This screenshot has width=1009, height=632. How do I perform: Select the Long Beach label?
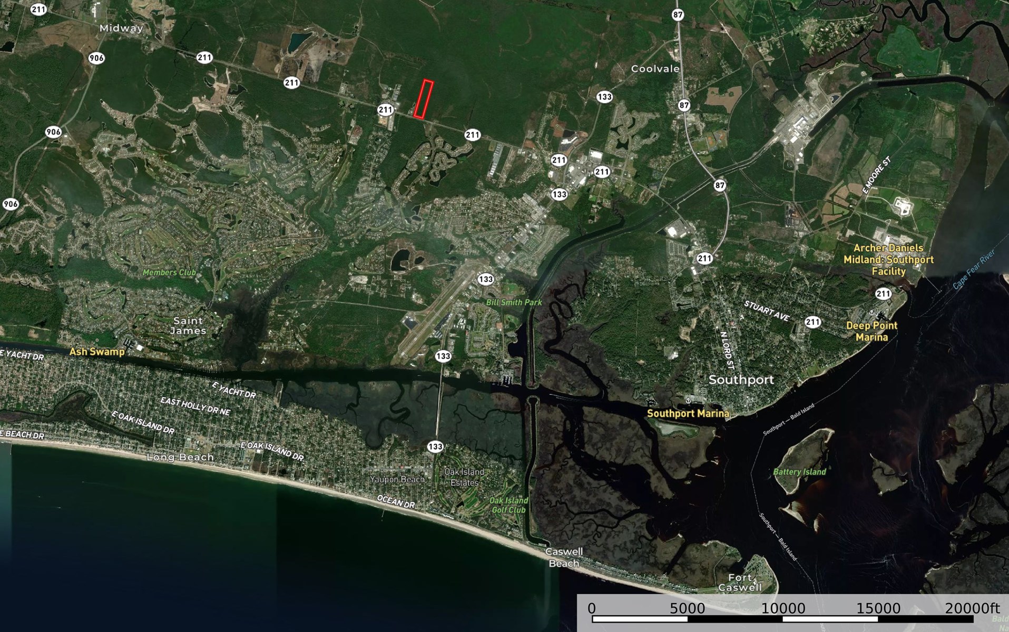(180, 457)
